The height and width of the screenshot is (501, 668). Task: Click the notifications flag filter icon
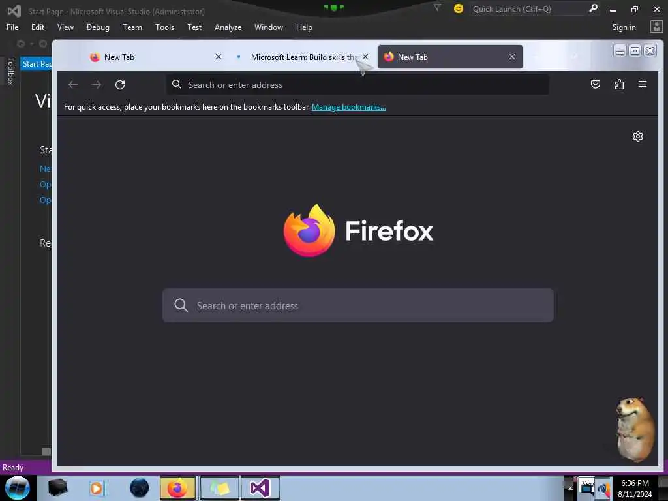(x=437, y=8)
